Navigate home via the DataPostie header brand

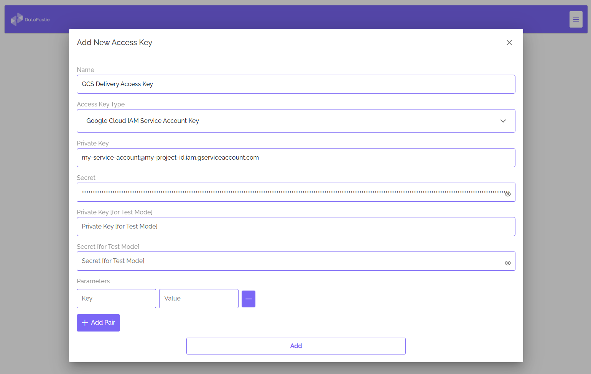point(31,19)
